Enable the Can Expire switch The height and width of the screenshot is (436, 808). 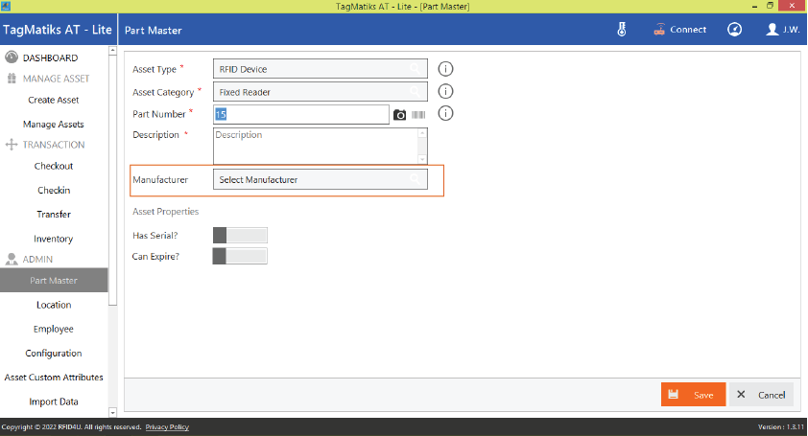[239, 256]
